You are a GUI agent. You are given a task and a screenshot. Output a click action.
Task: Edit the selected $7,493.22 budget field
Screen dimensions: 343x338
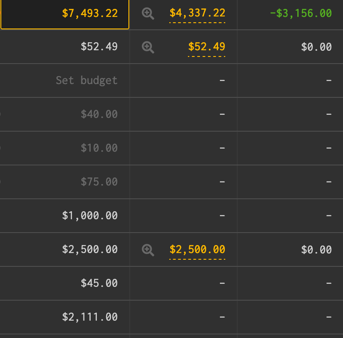[x=90, y=13]
